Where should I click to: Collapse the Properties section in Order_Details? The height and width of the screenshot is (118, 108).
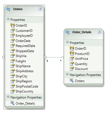(x=67, y=42)
